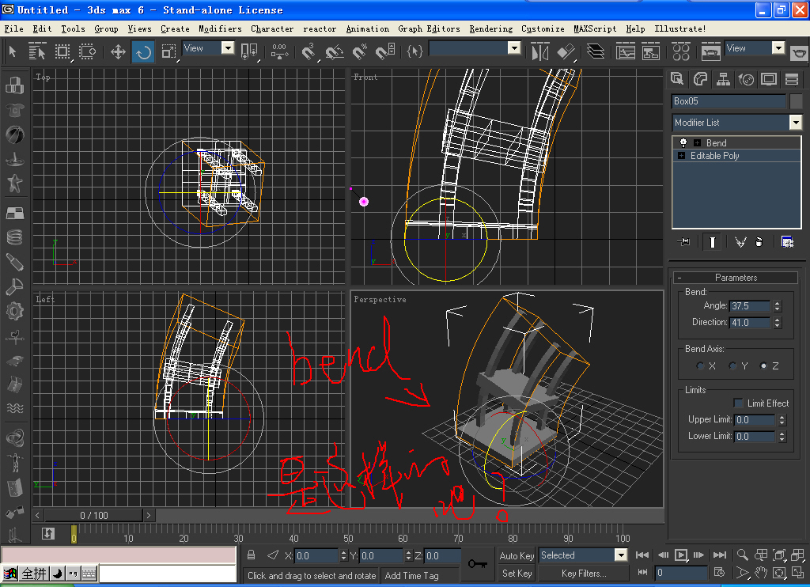Expand the Editable Poly stack entry
The height and width of the screenshot is (587, 810).
pyautogui.click(x=681, y=156)
